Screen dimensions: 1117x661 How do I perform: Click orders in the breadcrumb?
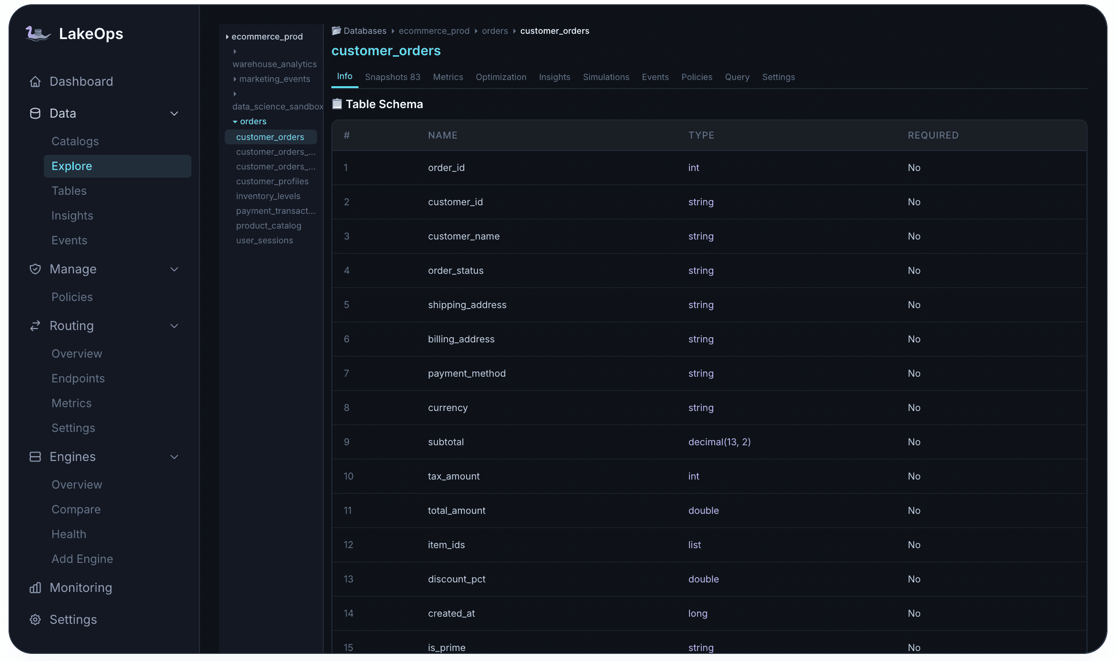[495, 31]
